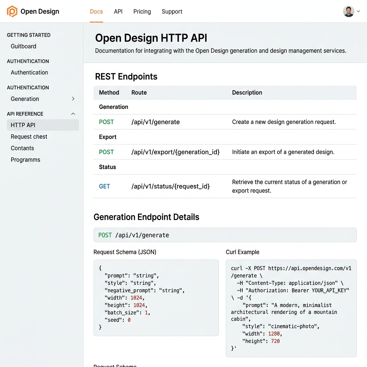Click the Open Design HTTP API heading

pyautogui.click(x=151, y=38)
